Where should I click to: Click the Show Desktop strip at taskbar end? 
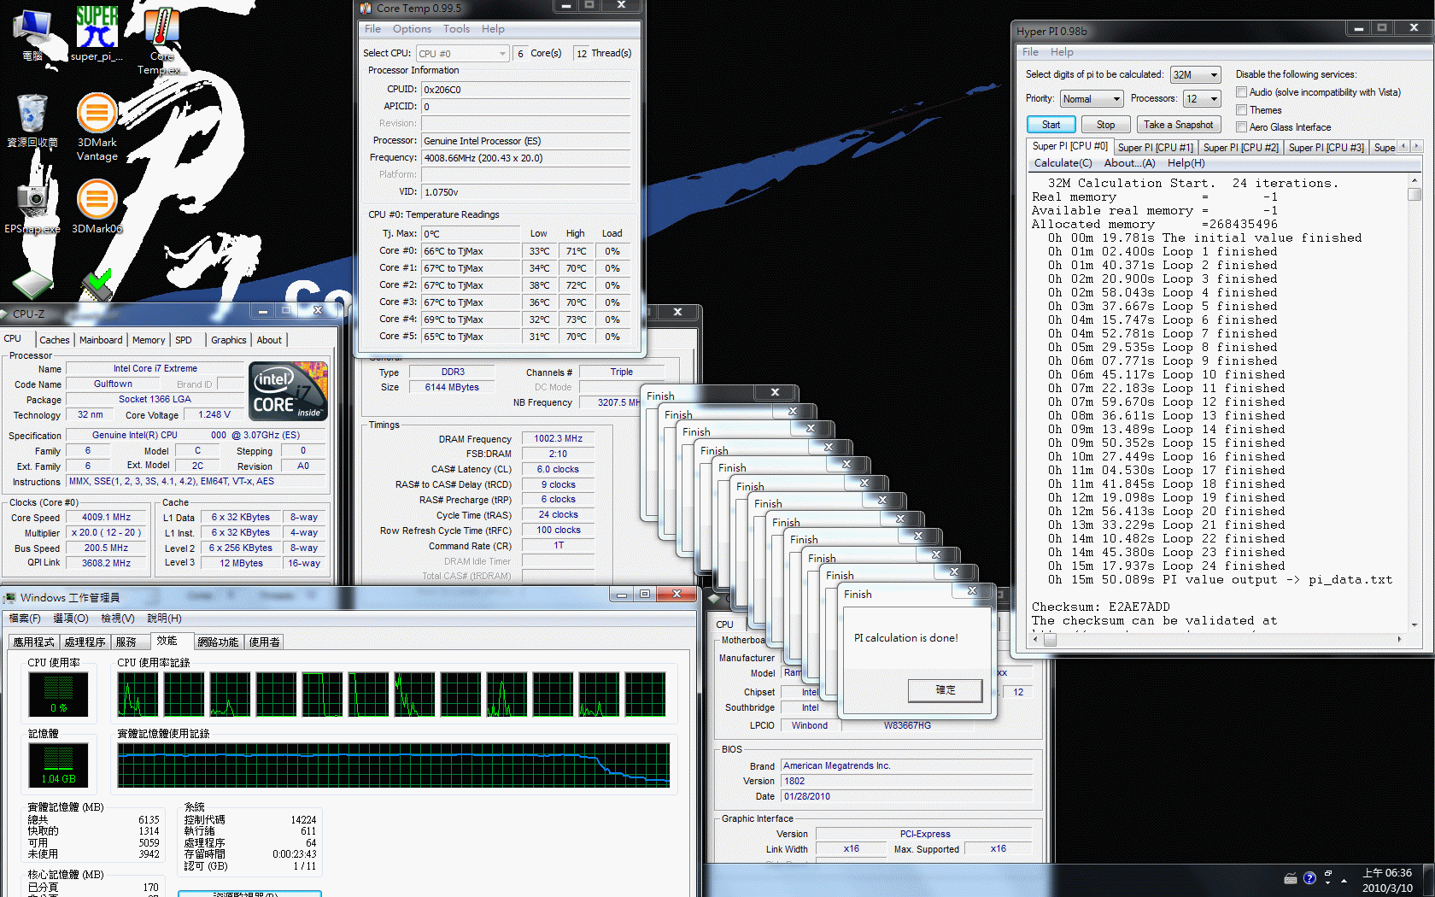[1429, 880]
